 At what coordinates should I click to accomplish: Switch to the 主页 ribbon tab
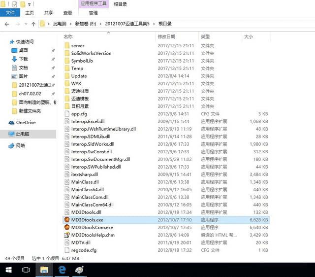click(x=30, y=13)
